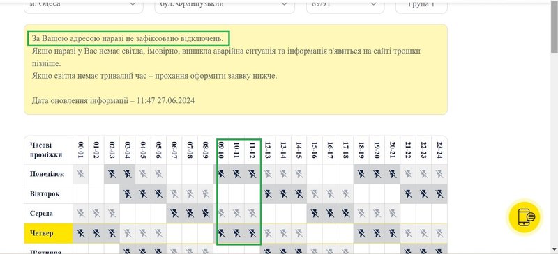
Task: Select the Середа row label
Action: pos(49,214)
